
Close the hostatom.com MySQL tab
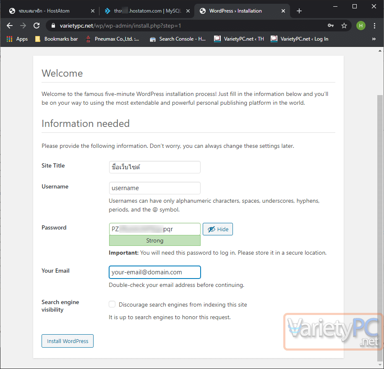click(x=188, y=11)
